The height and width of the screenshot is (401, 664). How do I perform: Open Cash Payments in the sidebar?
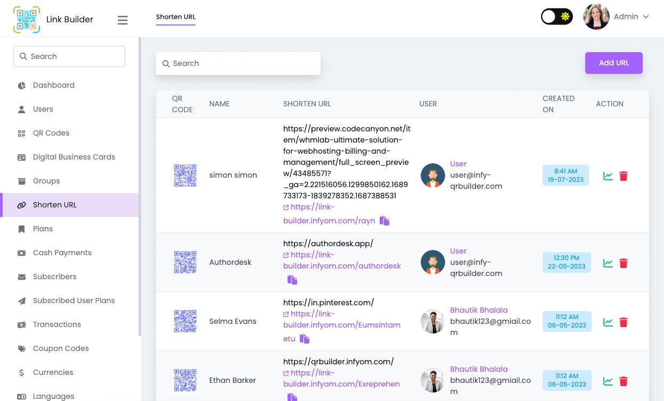click(x=69, y=253)
